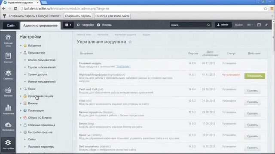Expand the Поиск tree node
The height and width of the screenshot is (154, 275).
(21, 89)
